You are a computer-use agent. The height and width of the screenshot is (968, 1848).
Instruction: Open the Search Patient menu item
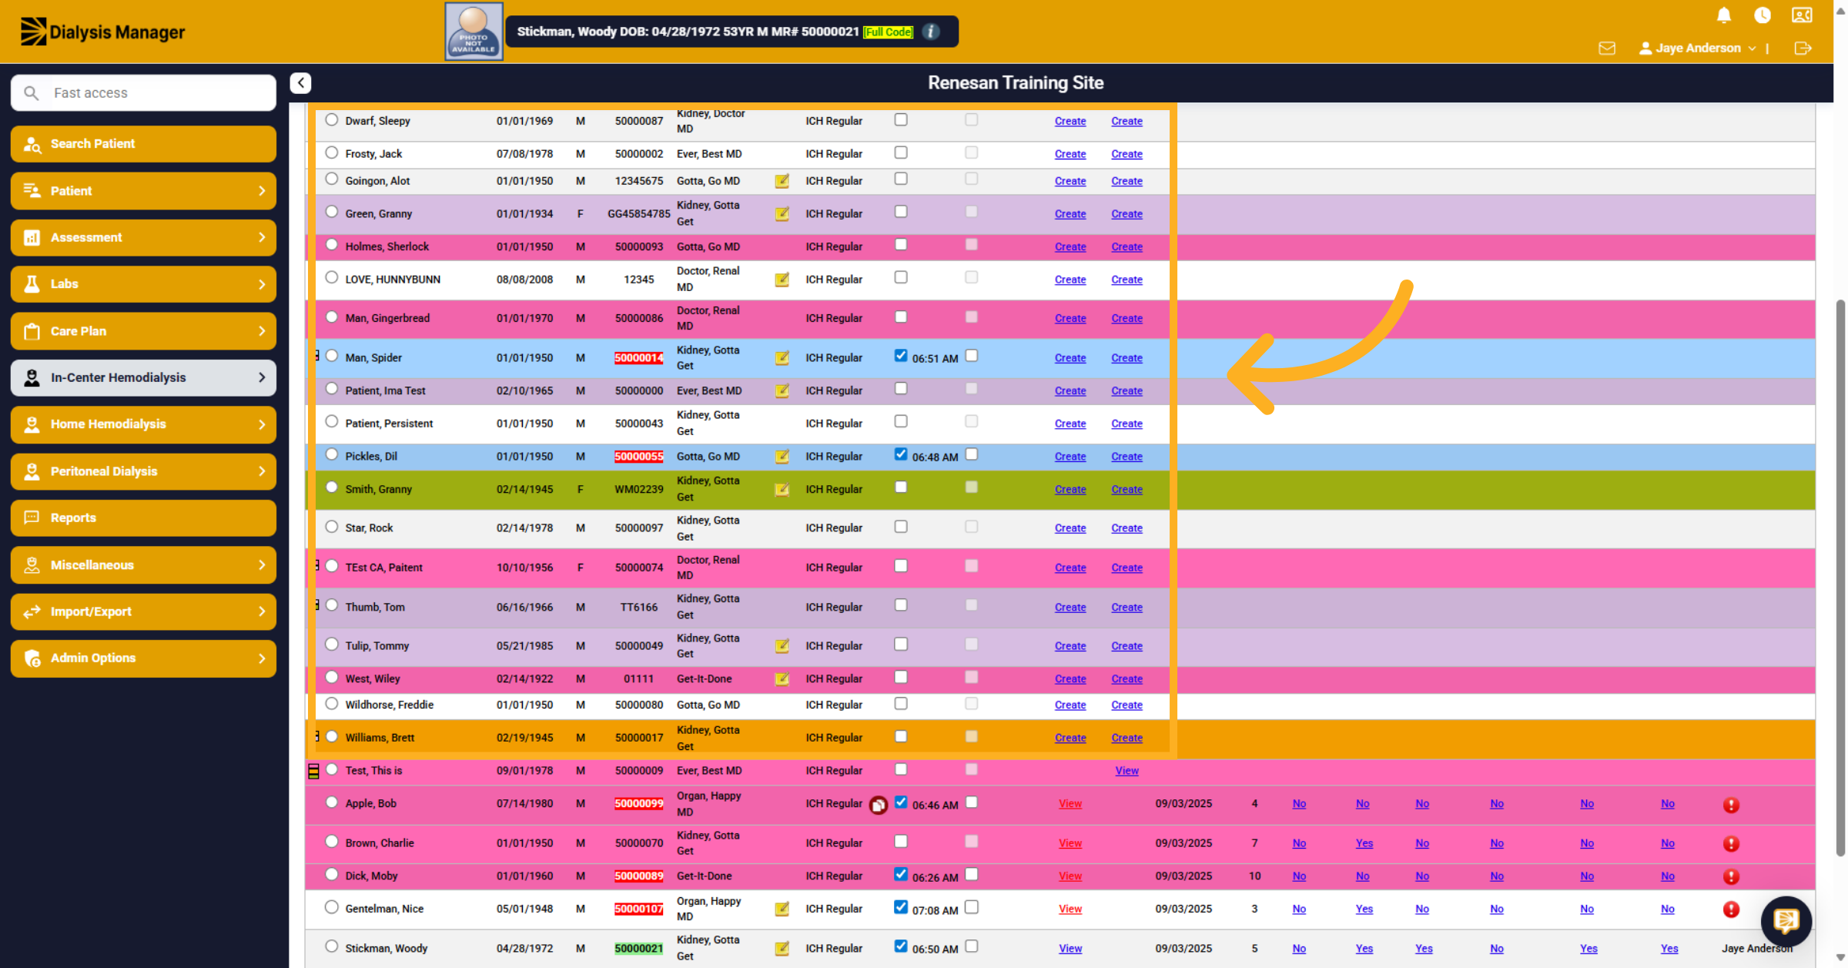(x=143, y=144)
